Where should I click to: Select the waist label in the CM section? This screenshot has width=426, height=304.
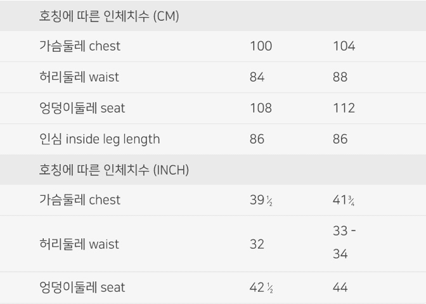click(x=79, y=77)
